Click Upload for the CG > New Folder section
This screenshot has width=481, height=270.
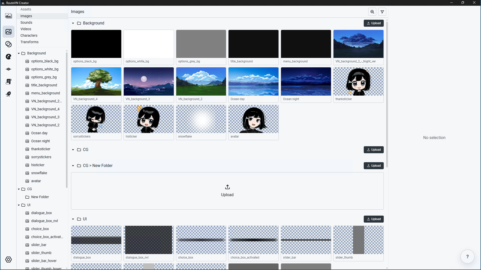pos(373,166)
